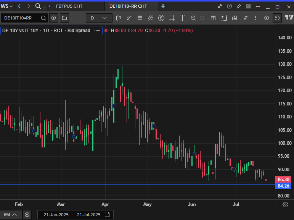The width and height of the screenshot is (294, 220).
Task: Click the DE 10Y vs IT 10Y legend title
Action: pyautogui.click(x=46, y=31)
